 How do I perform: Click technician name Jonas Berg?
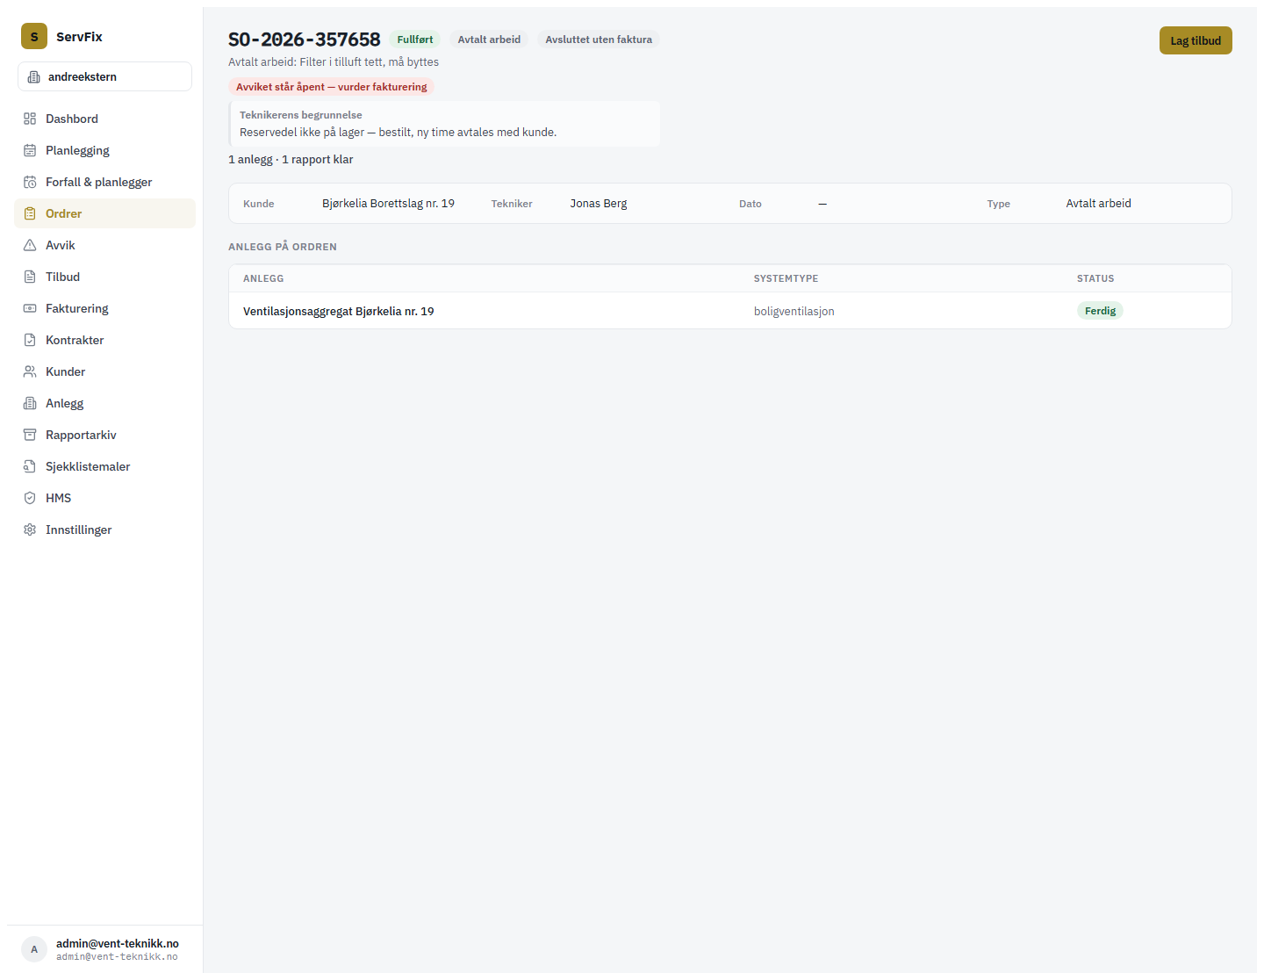pos(599,203)
